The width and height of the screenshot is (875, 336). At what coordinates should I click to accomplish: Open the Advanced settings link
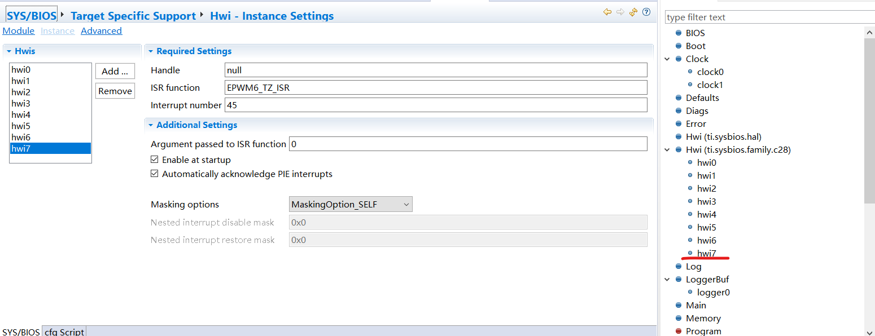point(101,31)
